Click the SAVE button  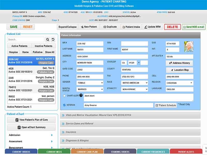pyautogui.click(x=14, y=27)
